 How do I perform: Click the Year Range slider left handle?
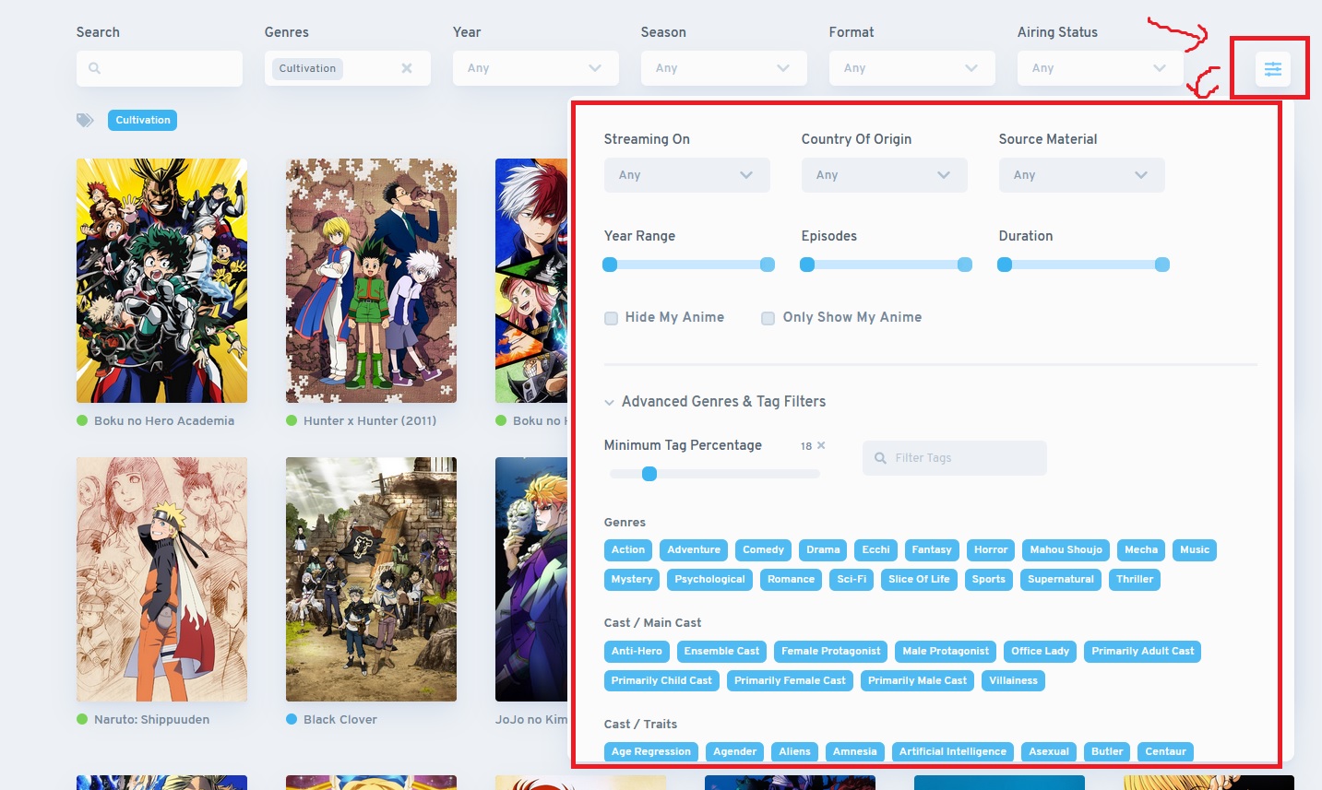tap(610, 265)
